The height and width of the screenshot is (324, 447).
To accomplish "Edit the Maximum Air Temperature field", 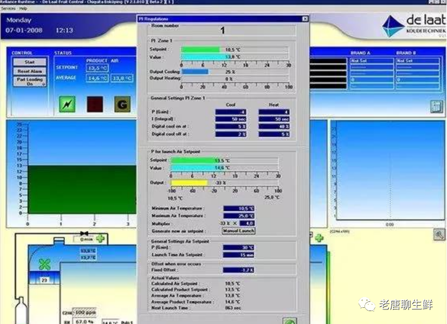I will point(239,216).
